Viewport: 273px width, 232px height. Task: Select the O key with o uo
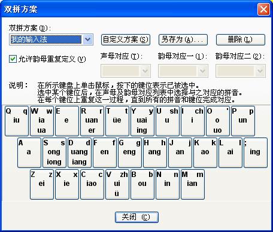click(218, 121)
